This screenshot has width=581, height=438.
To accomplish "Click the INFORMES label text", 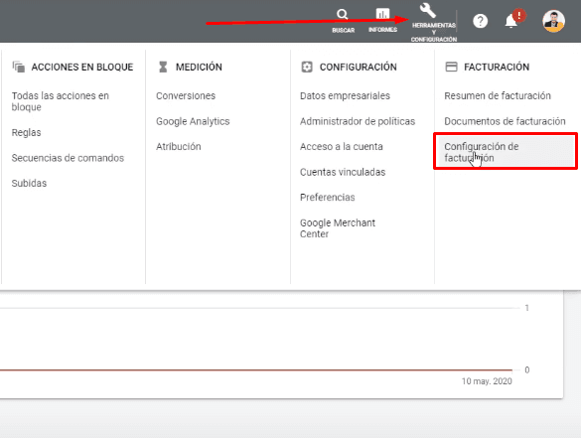I will 382,30.
